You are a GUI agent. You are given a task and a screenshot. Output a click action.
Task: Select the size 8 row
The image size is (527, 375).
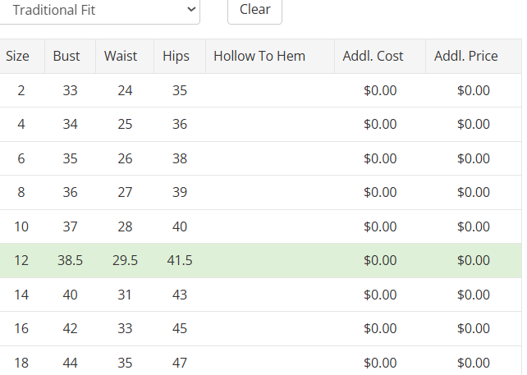[21, 192]
